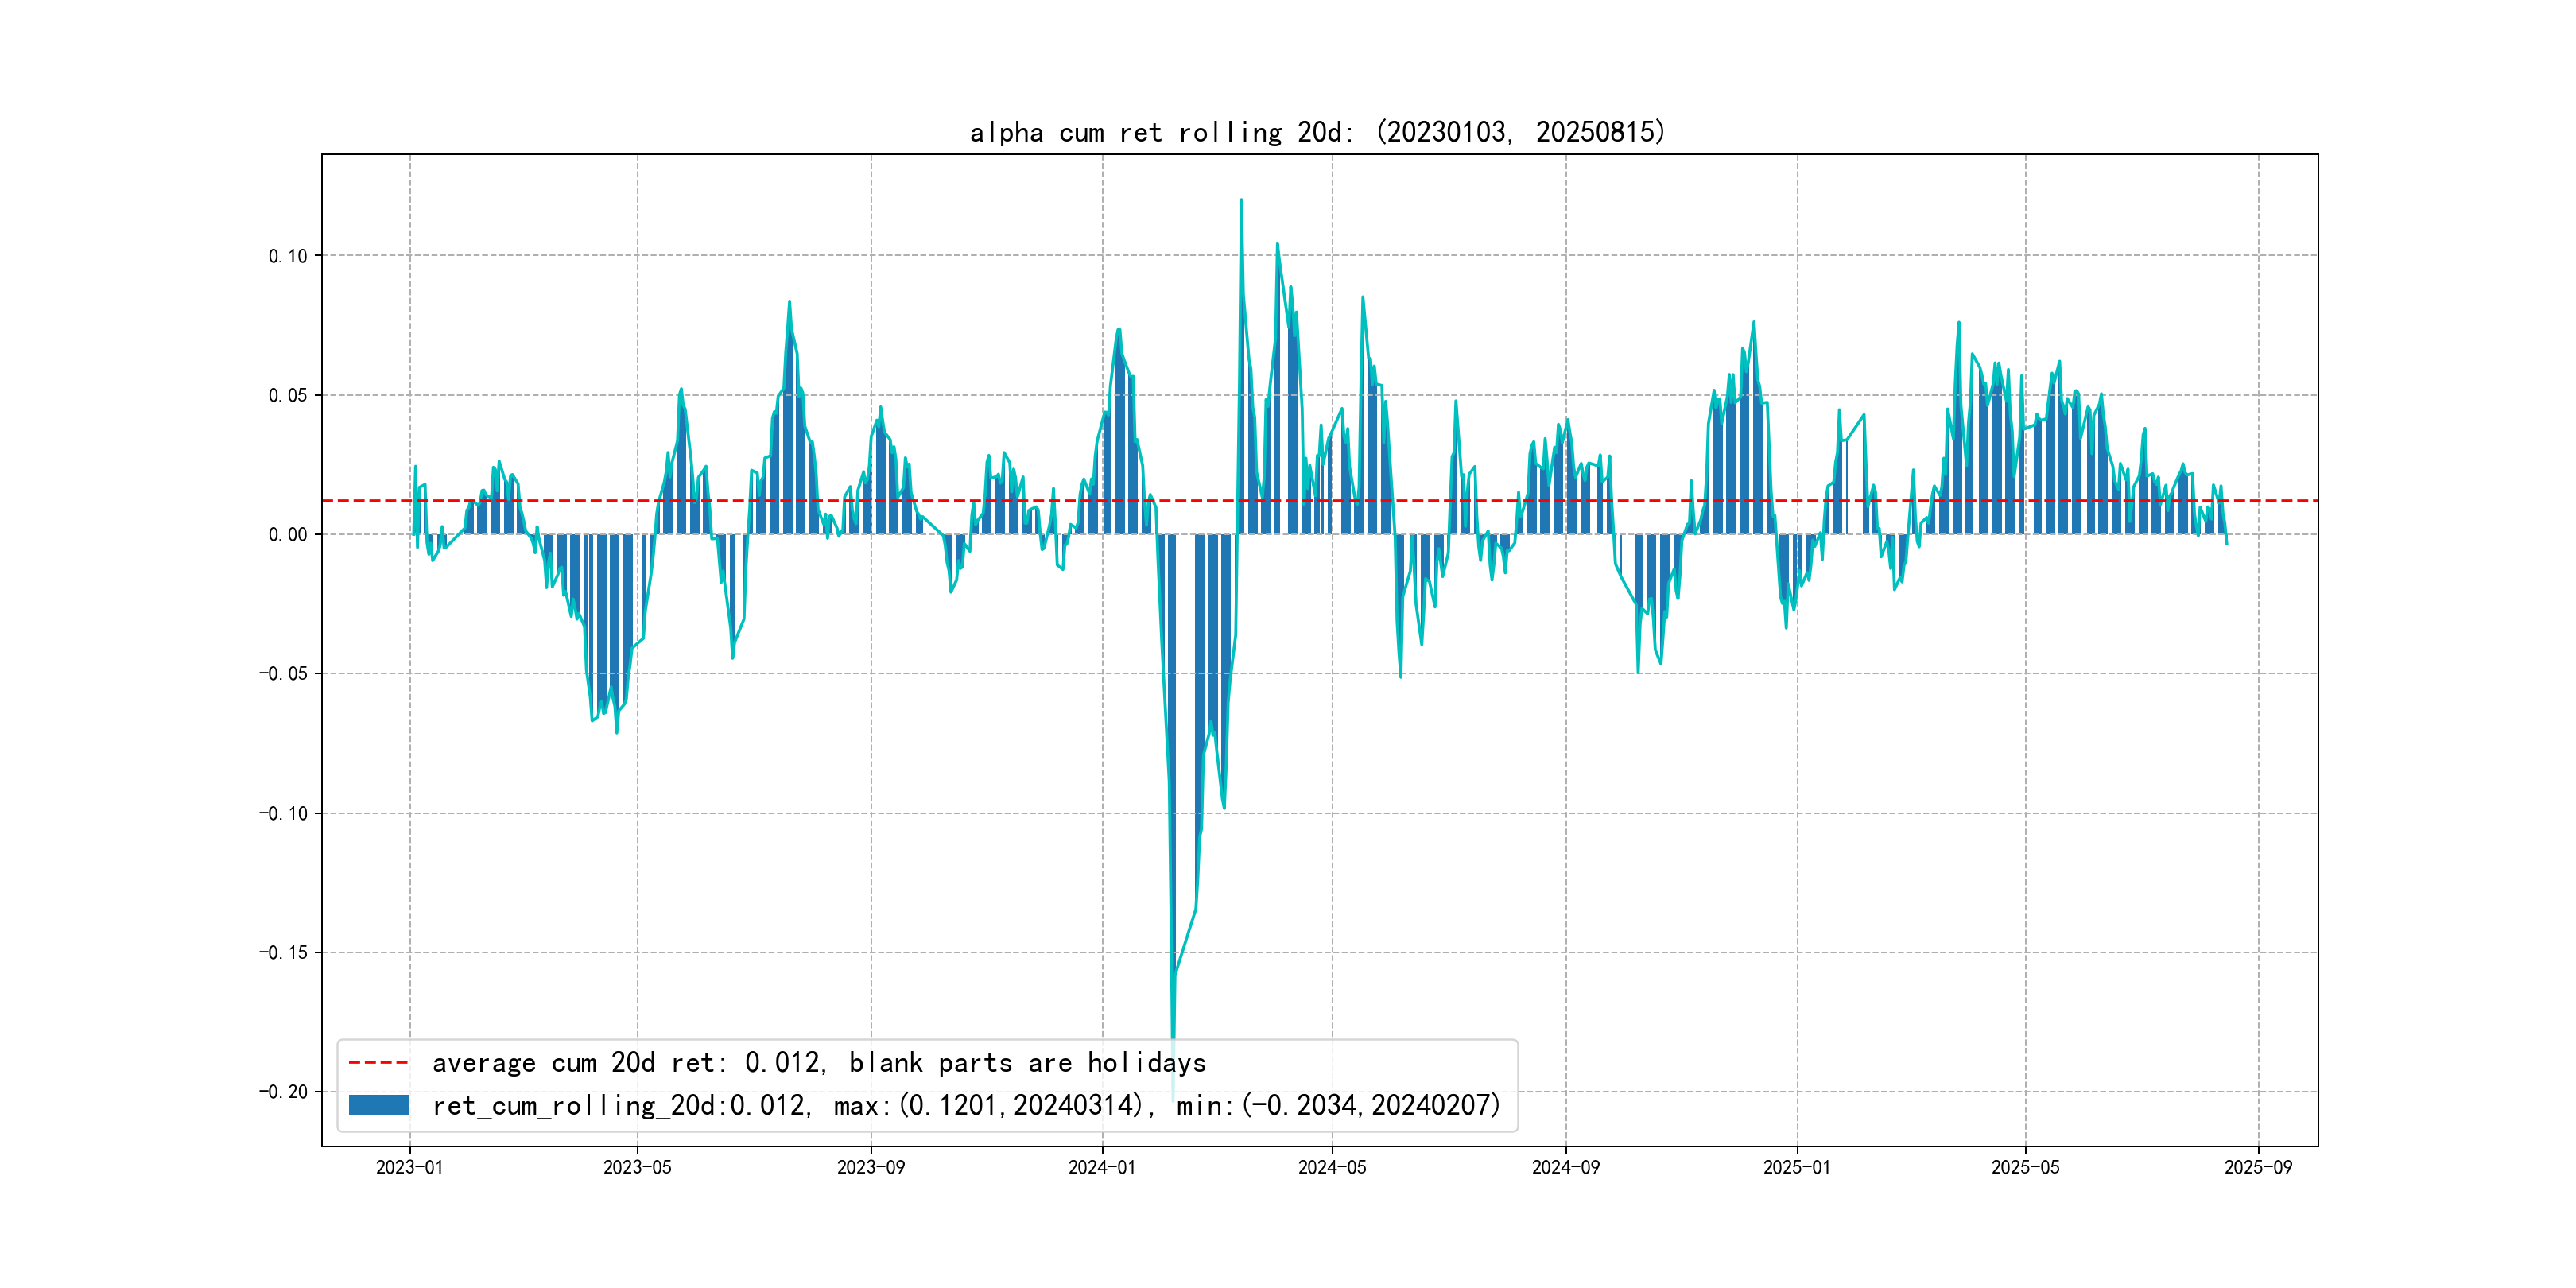
Task: Click the 2024-01 x-axis date label
Action: (x=1102, y=1167)
